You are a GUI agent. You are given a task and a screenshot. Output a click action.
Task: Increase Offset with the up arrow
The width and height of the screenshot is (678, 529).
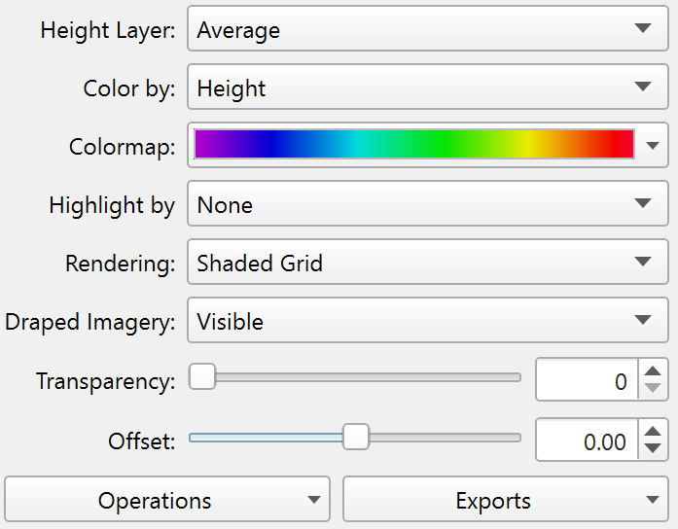point(654,431)
